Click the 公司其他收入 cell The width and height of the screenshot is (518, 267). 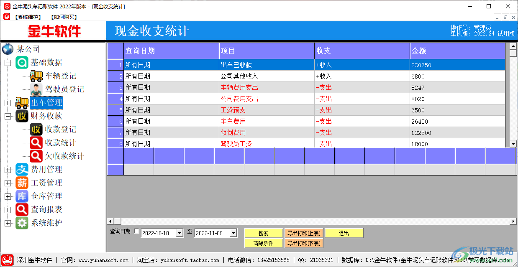pyautogui.click(x=267, y=76)
